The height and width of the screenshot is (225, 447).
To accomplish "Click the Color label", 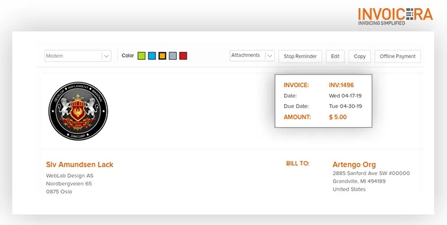I will coord(127,56).
